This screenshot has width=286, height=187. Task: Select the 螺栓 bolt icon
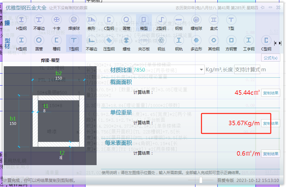click(x=126, y=43)
